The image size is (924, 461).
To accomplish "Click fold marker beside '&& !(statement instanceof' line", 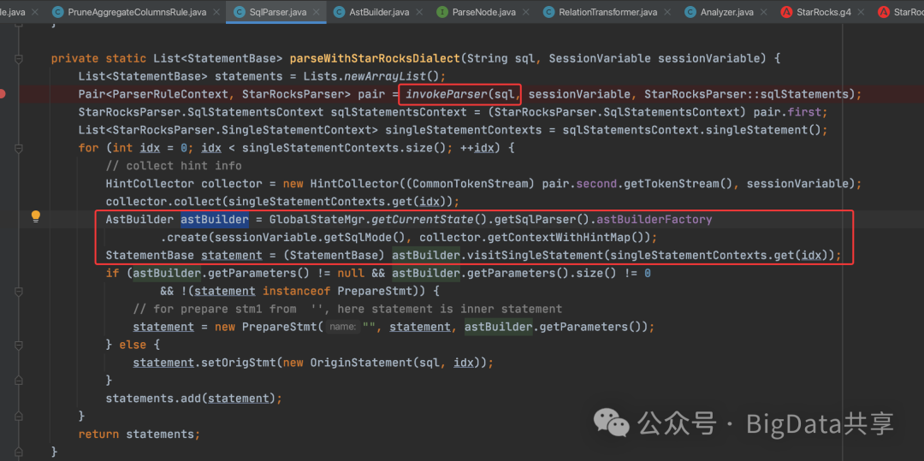I will tap(19, 291).
